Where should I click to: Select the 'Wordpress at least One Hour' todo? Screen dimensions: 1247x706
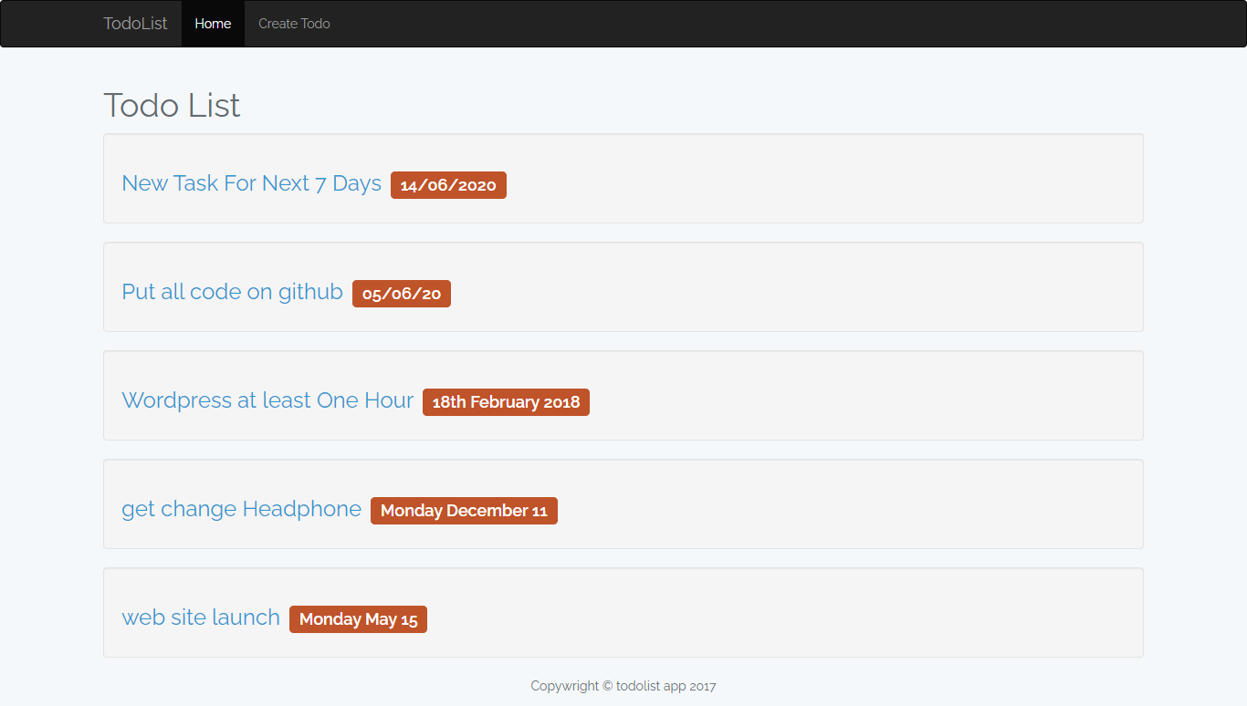(x=267, y=400)
